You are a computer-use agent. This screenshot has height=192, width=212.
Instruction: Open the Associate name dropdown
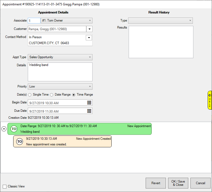click(66, 20)
